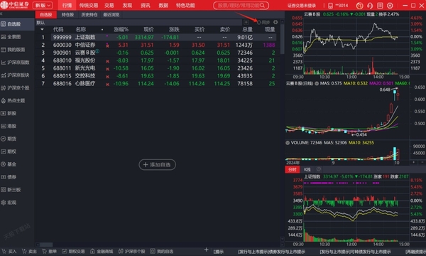Sort by the 总量 column header
Screen dimensions: 426x256
247,29
